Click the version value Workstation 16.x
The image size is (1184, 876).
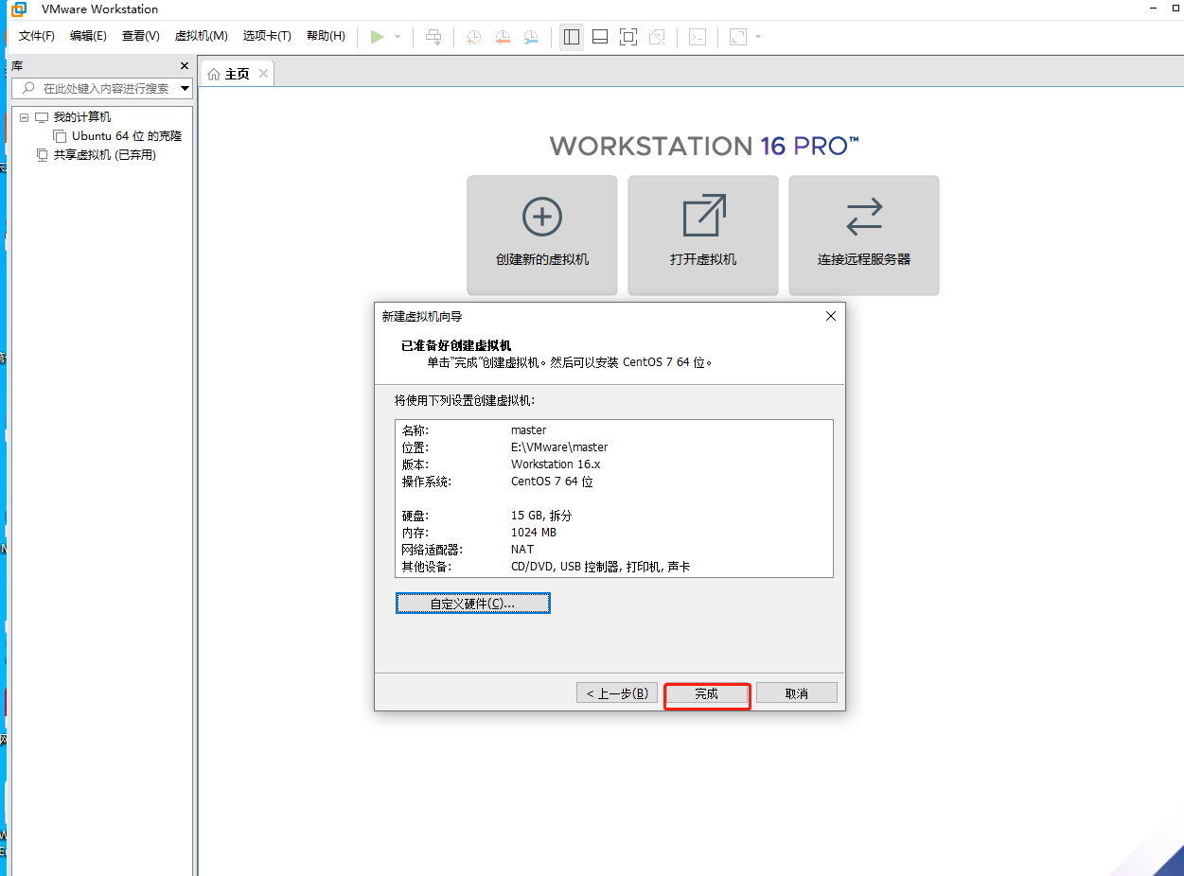click(x=556, y=464)
